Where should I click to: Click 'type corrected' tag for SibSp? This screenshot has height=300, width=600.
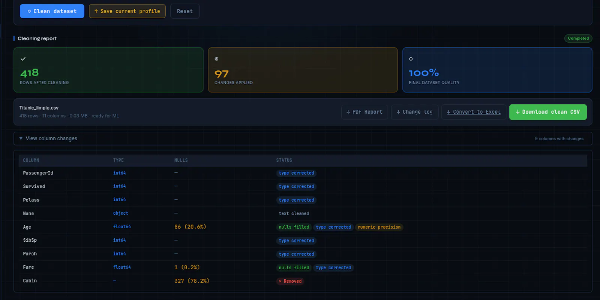pos(297,241)
